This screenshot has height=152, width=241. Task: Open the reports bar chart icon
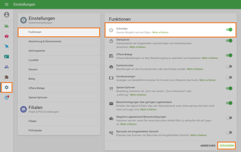click(6, 26)
